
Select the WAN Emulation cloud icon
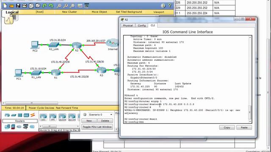[x=19, y=127]
